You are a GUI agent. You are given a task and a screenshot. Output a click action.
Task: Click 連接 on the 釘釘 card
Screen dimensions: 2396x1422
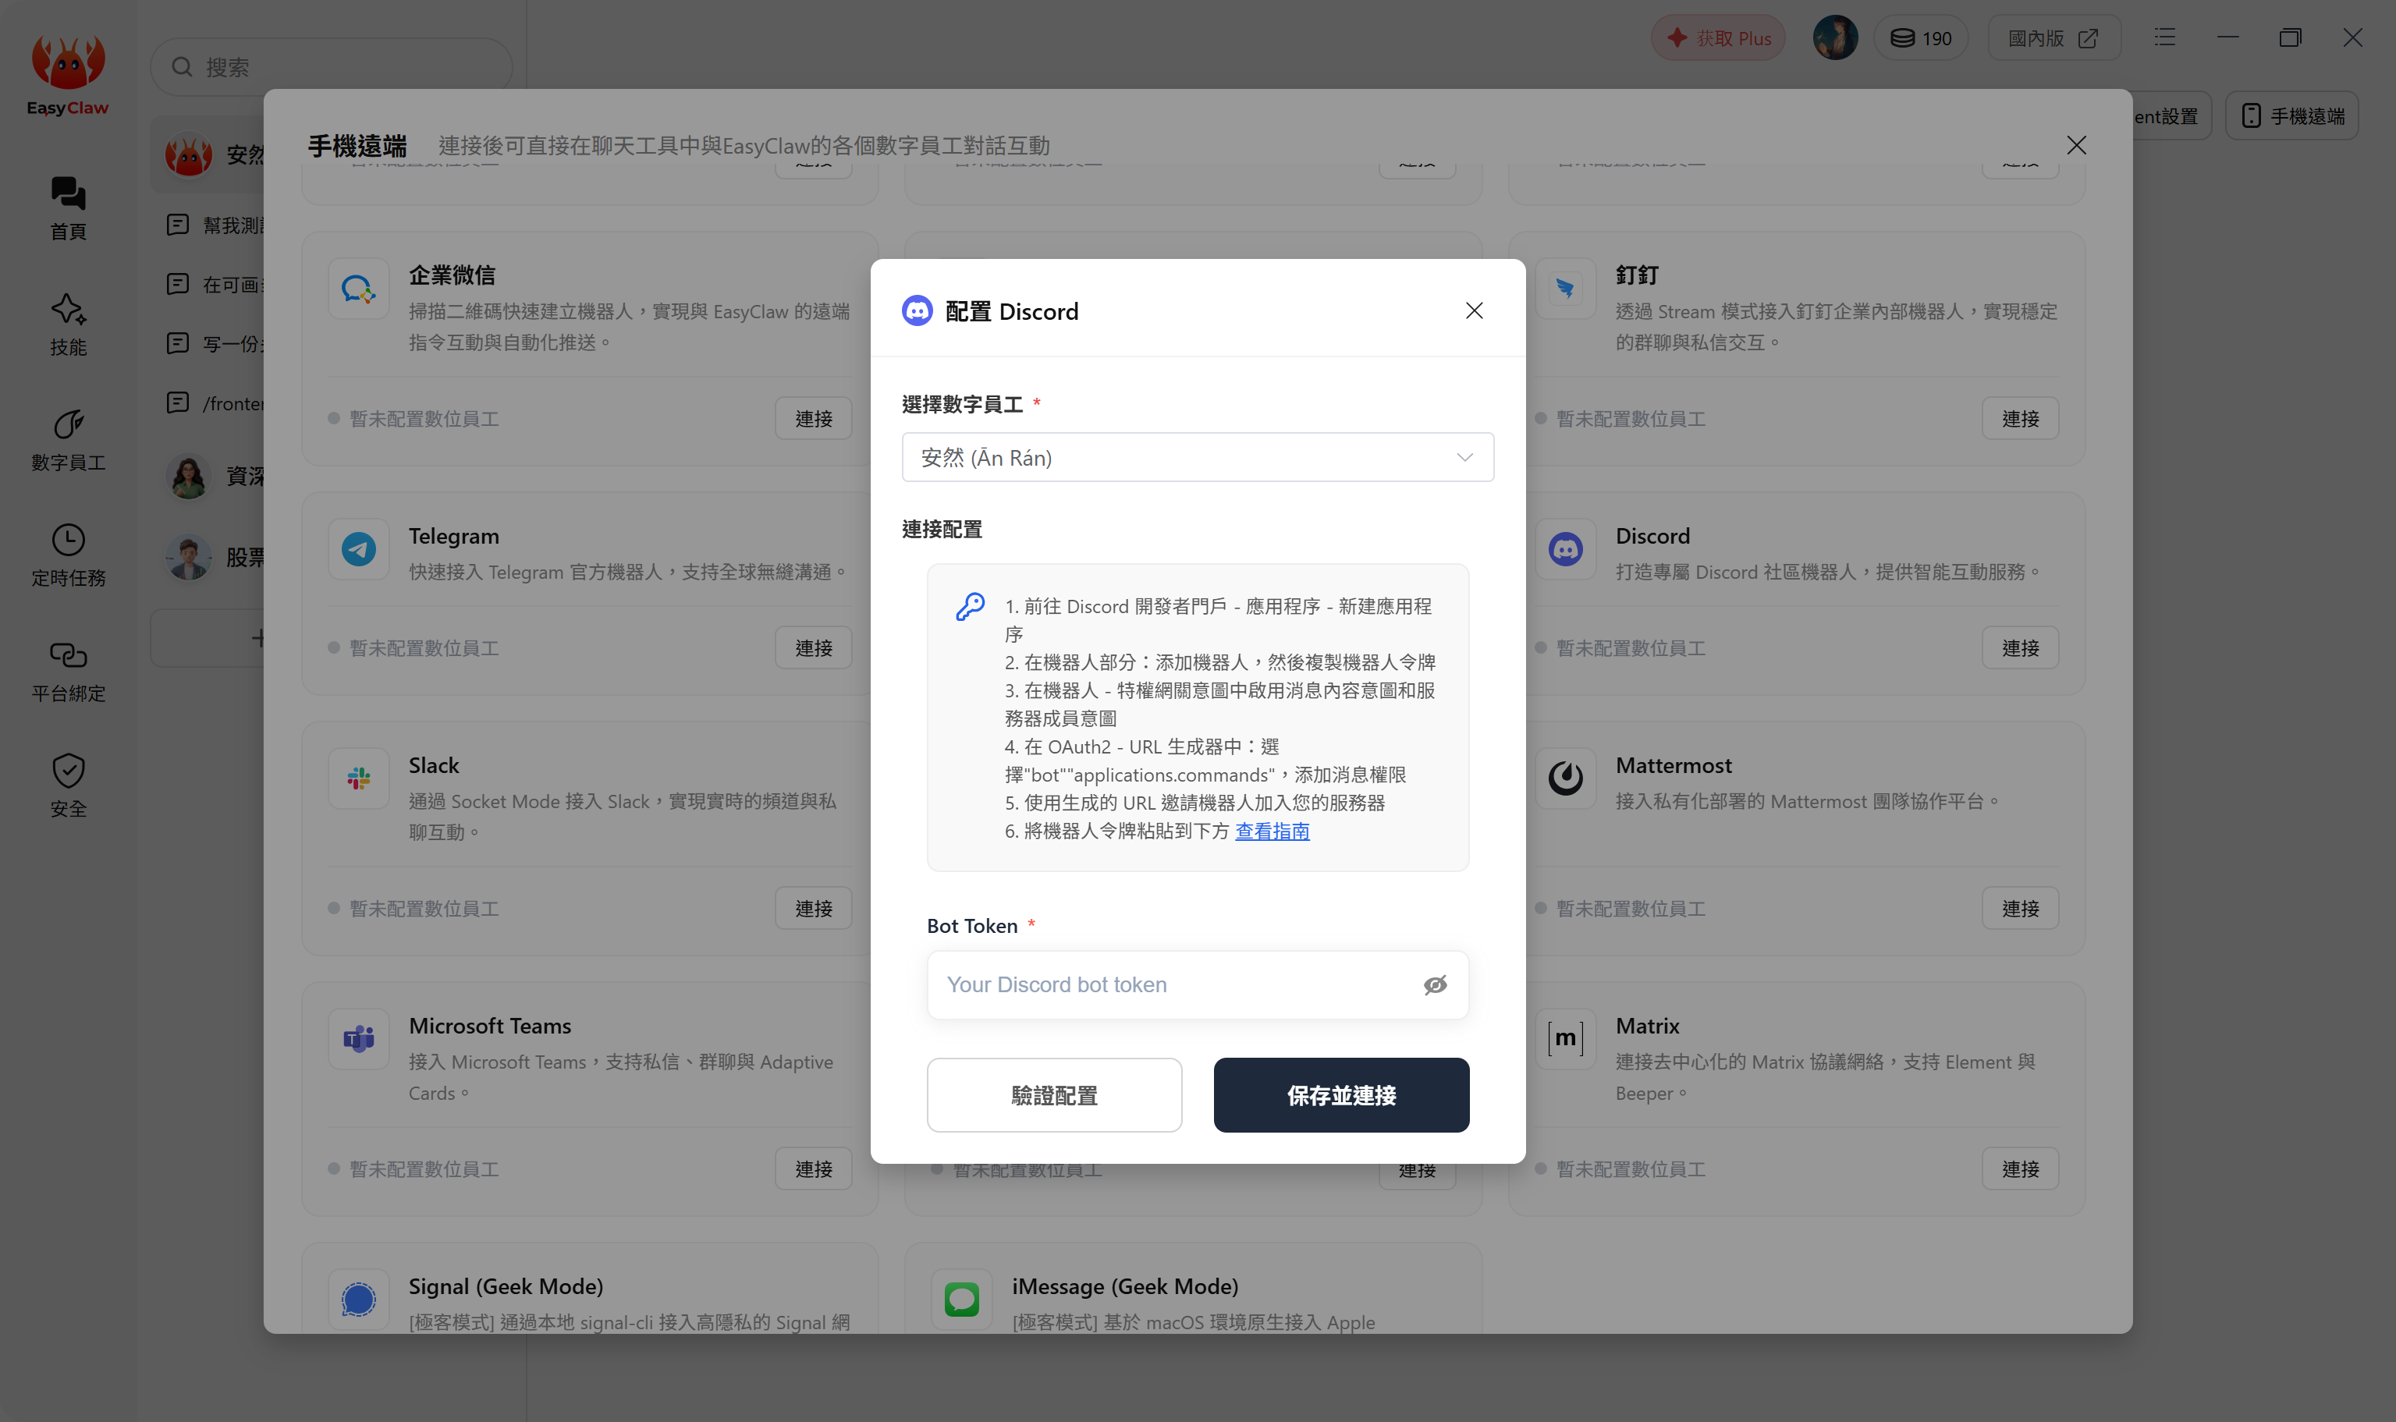click(2019, 419)
